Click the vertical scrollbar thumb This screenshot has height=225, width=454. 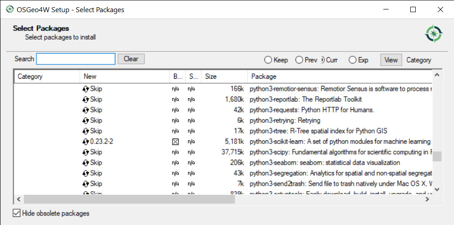437,157
